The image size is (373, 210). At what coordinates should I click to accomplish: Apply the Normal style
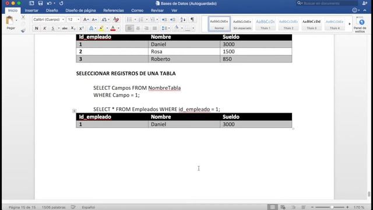click(x=219, y=24)
